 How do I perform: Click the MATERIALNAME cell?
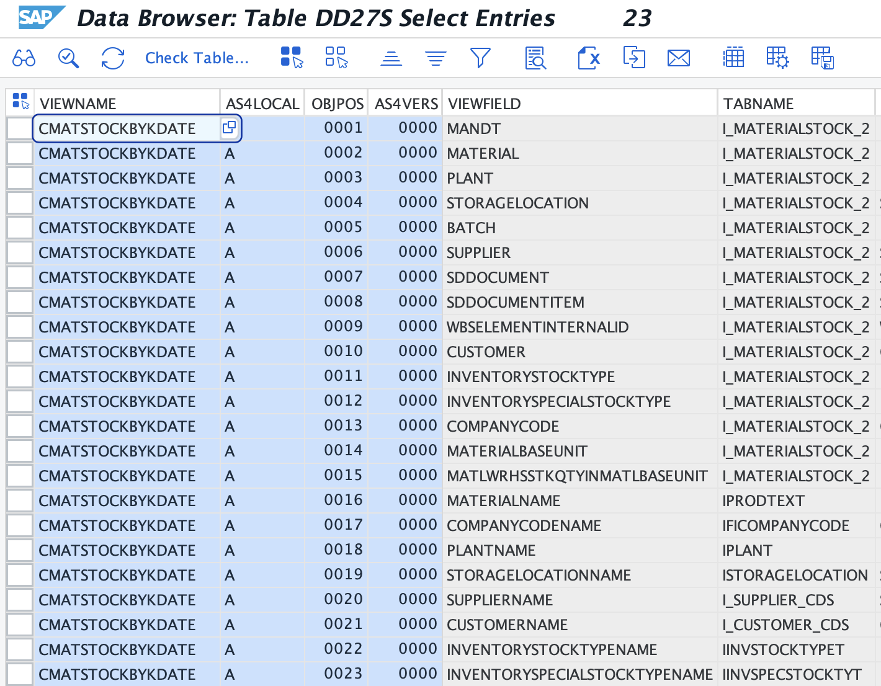[580, 501]
